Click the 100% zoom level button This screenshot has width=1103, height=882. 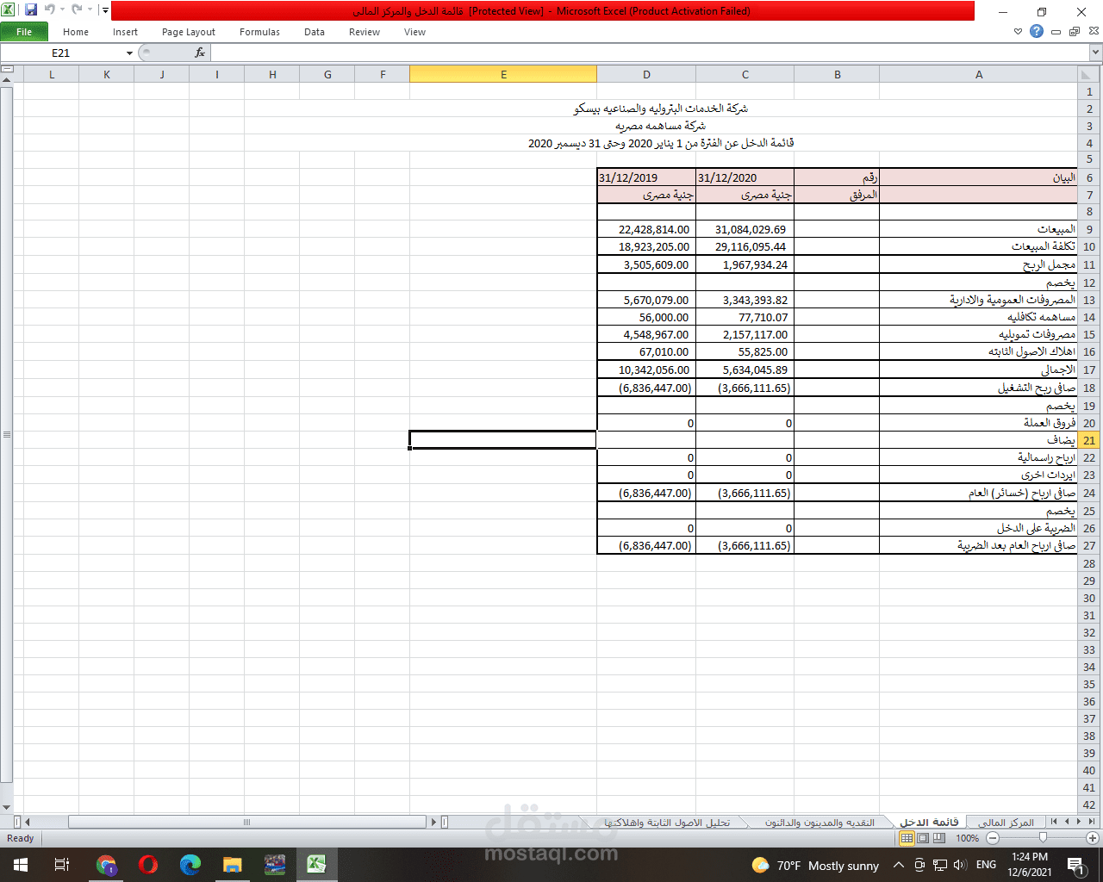(967, 838)
